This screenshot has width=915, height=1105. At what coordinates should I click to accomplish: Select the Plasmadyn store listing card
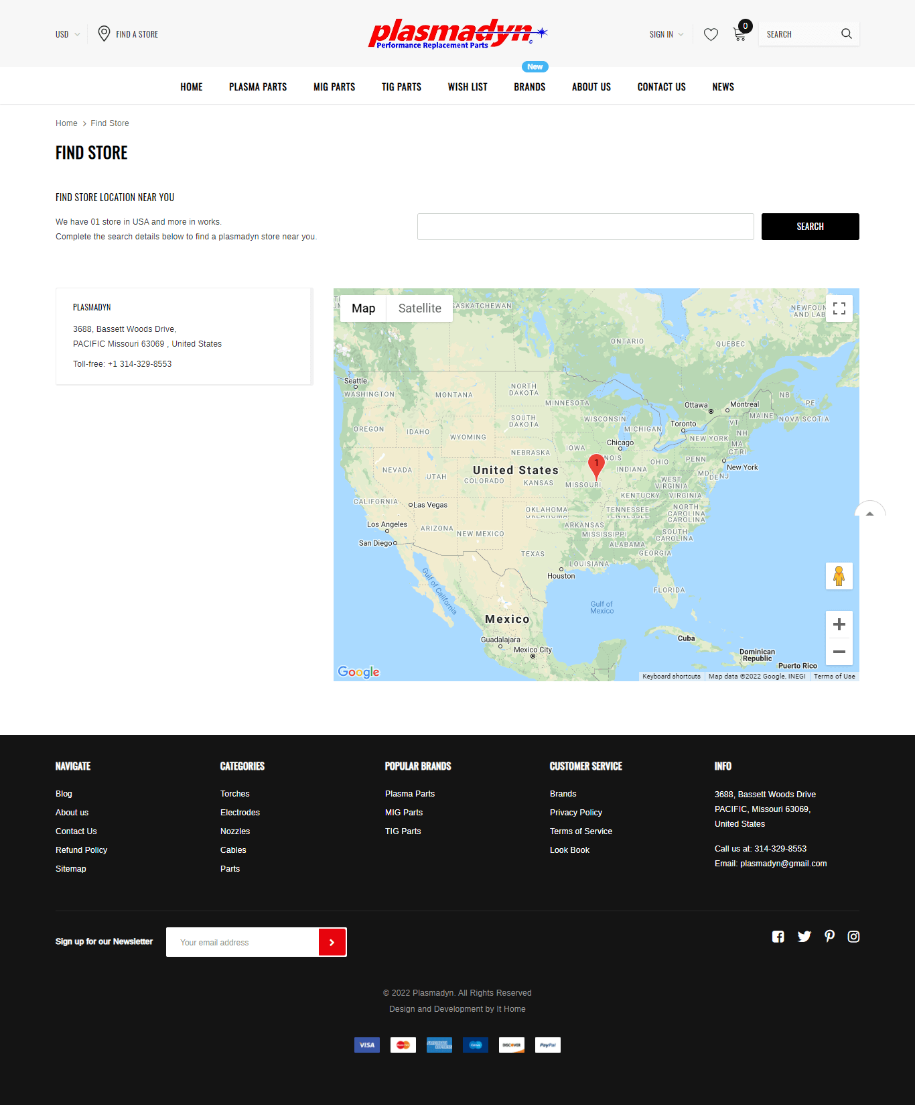pos(184,337)
